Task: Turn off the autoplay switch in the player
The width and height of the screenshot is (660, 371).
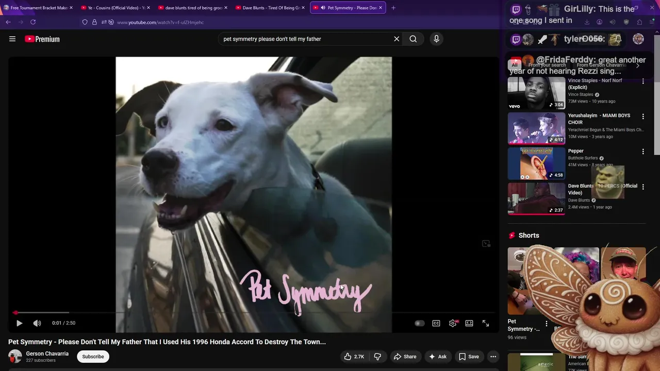Action: pyautogui.click(x=419, y=323)
